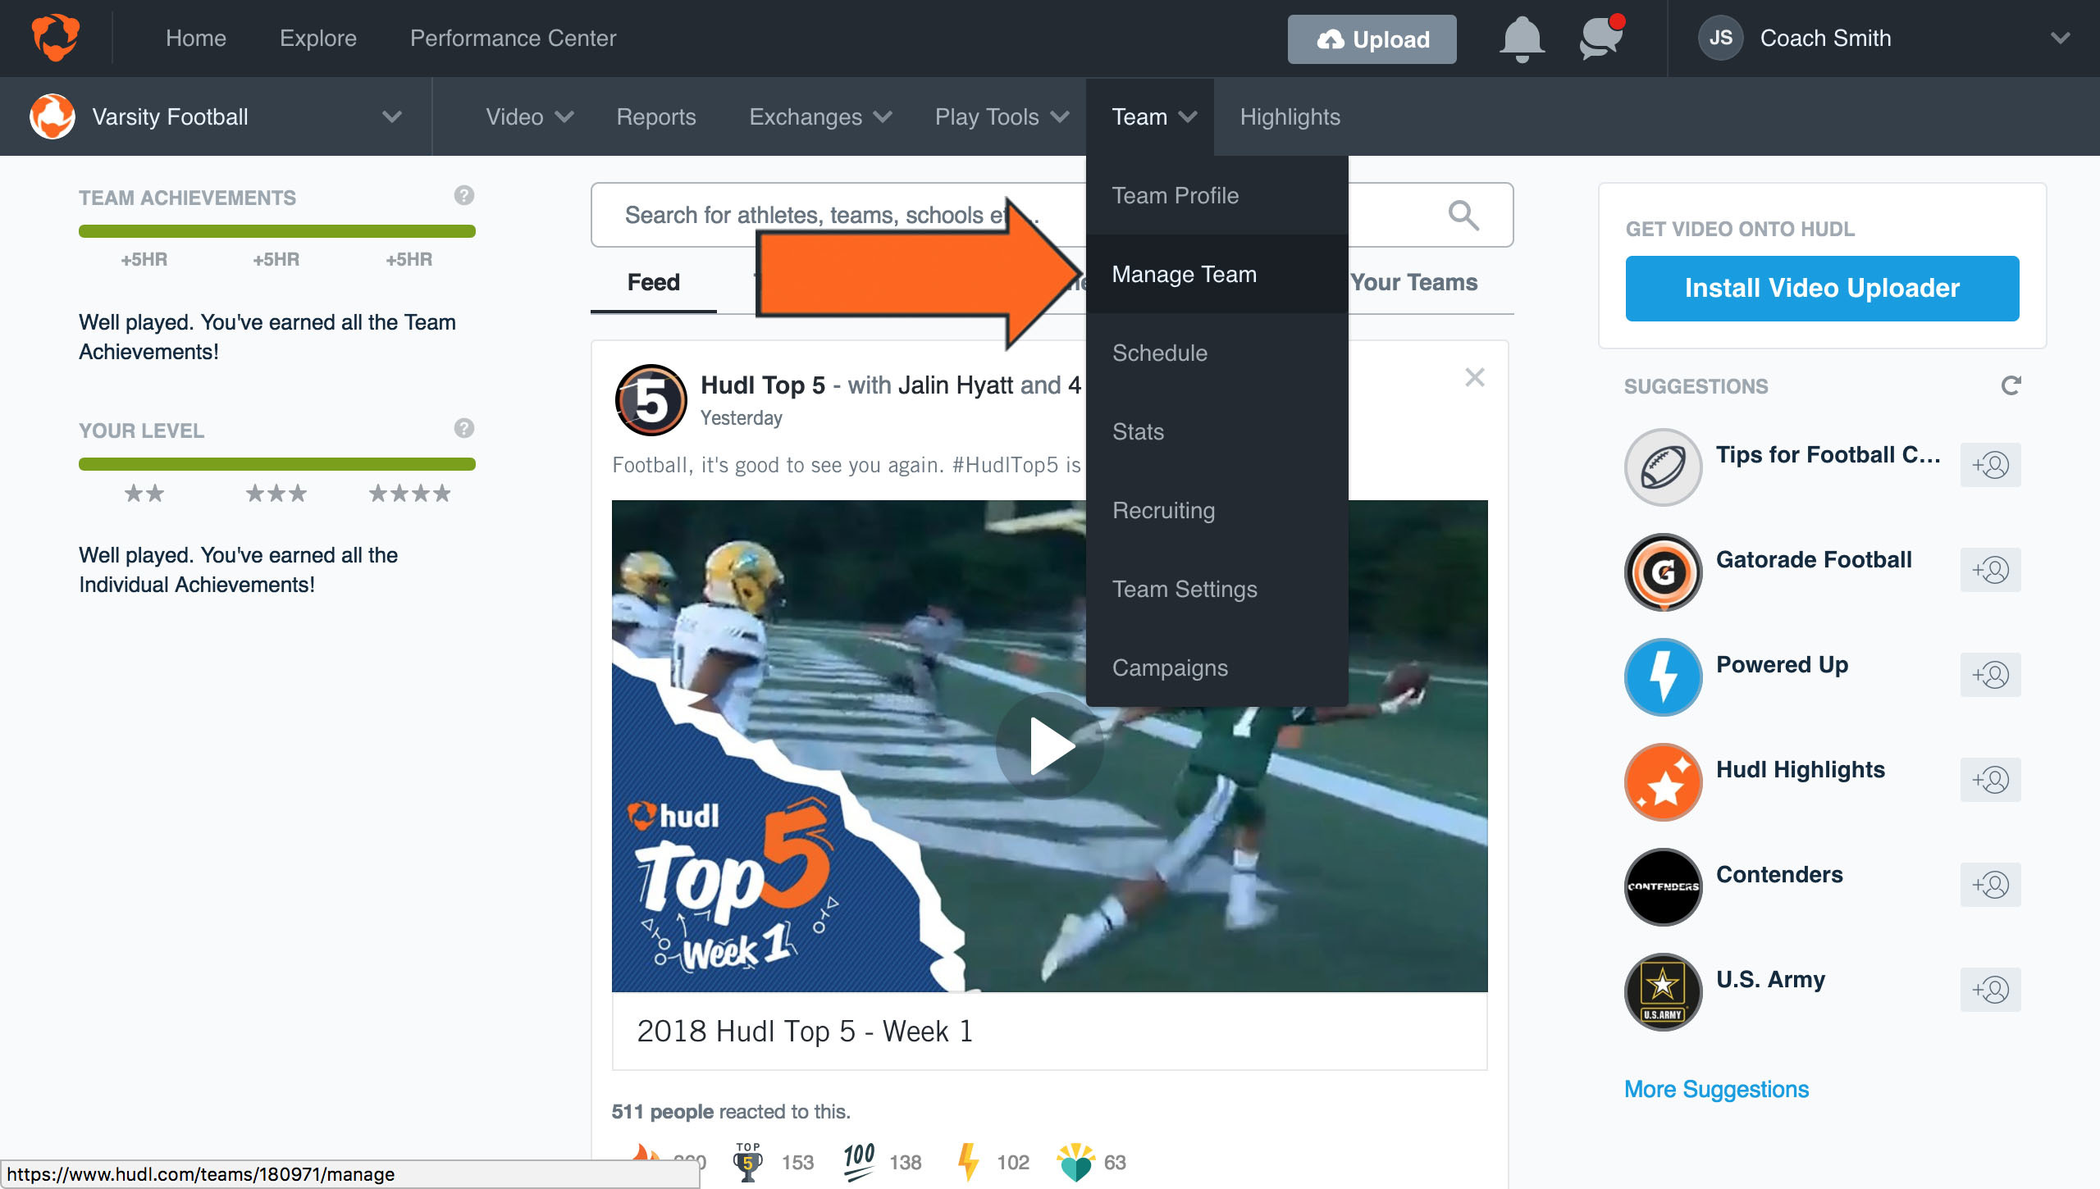The height and width of the screenshot is (1189, 2100).
Task: Click the Powered Up profile picture
Action: click(1664, 676)
